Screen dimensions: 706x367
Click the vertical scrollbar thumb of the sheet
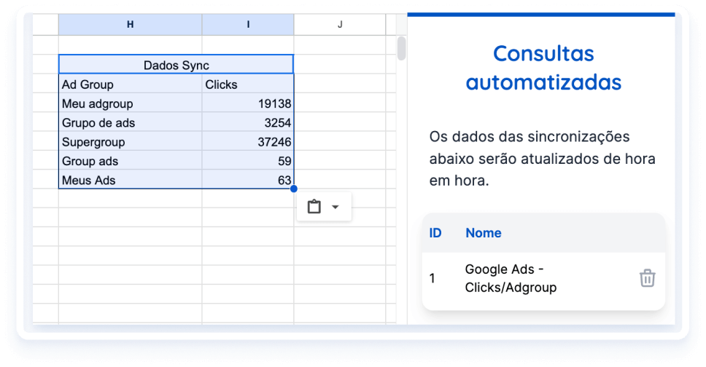[400, 48]
